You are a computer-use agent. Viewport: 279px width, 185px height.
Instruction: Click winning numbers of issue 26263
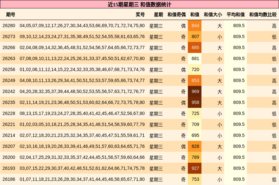click(x=82, y=58)
